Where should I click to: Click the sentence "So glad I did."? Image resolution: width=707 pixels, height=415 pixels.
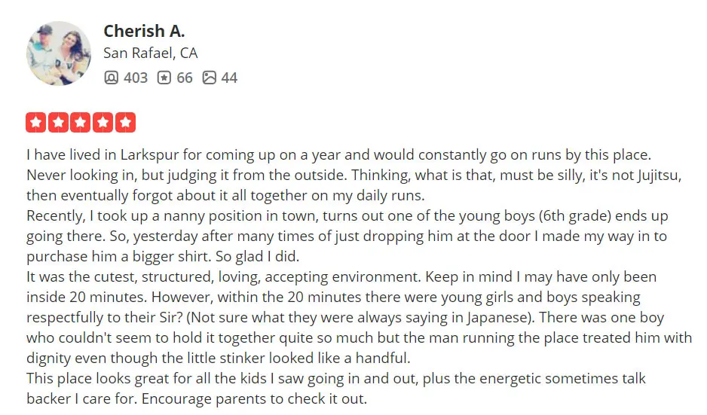pos(258,256)
